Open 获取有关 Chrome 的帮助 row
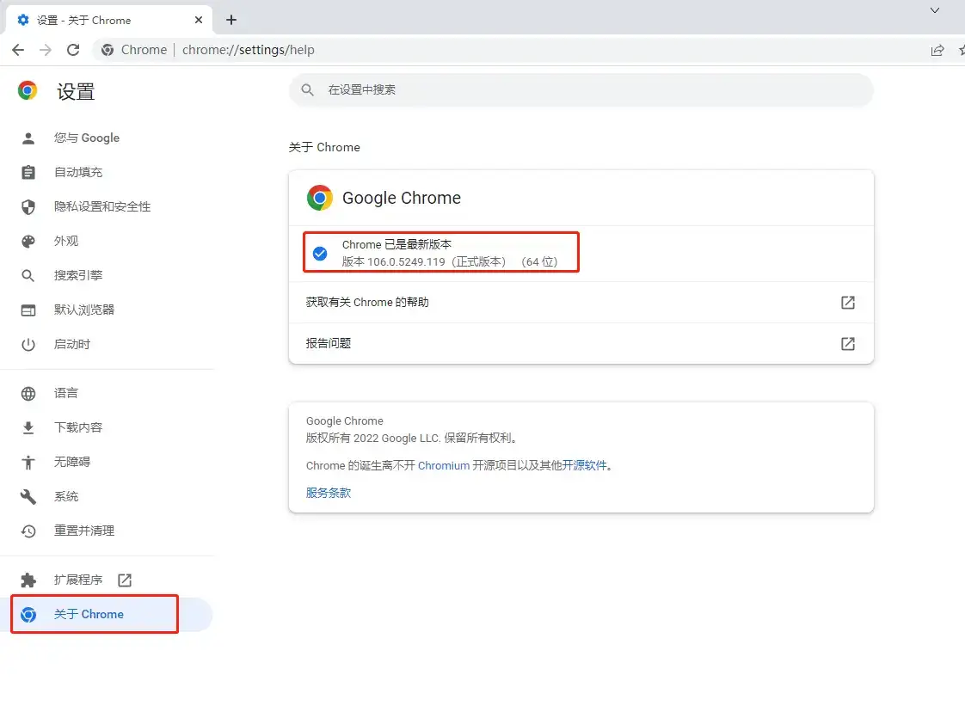Viewport: 965px width, 712px height. 581,302
